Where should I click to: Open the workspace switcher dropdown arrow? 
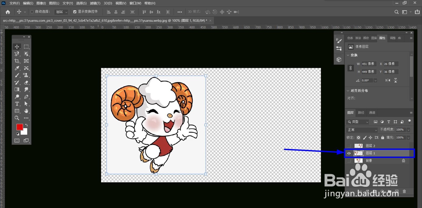(x=410, y=12)
